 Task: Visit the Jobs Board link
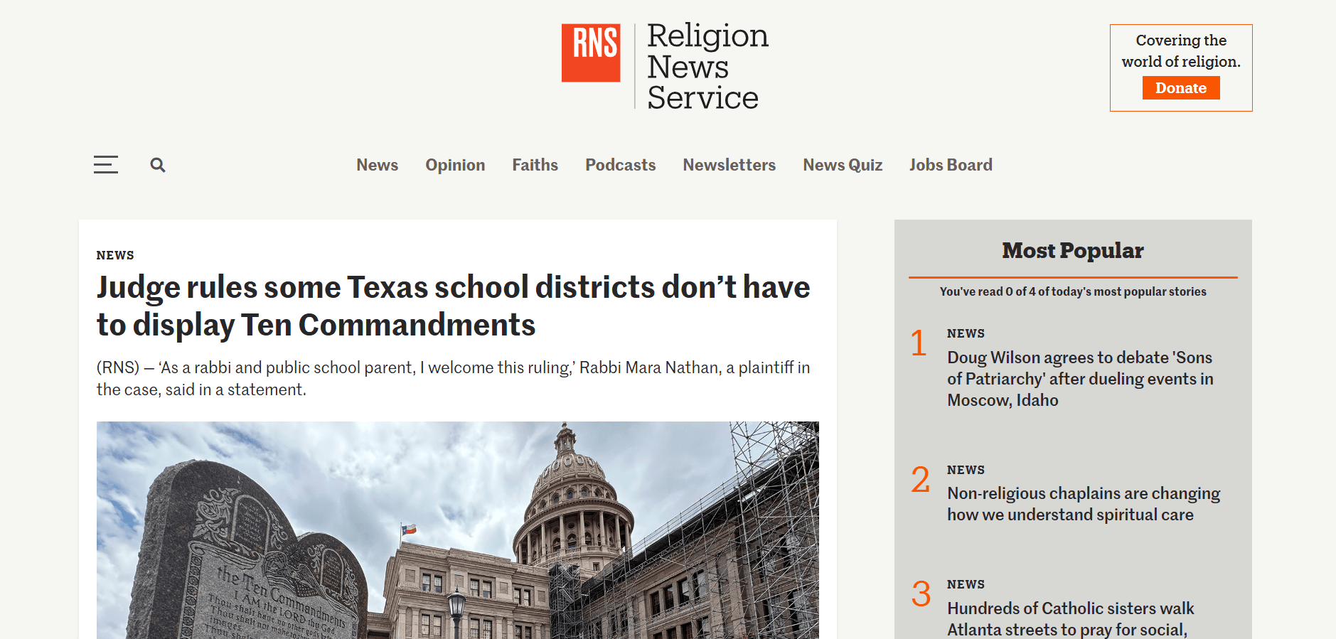(x=950, y=165)
